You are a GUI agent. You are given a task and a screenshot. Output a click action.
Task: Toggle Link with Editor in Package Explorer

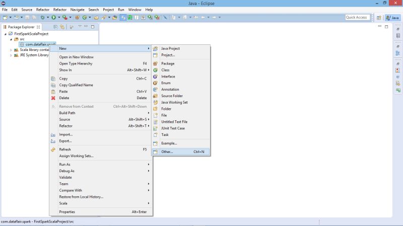(x=62, y=27)
